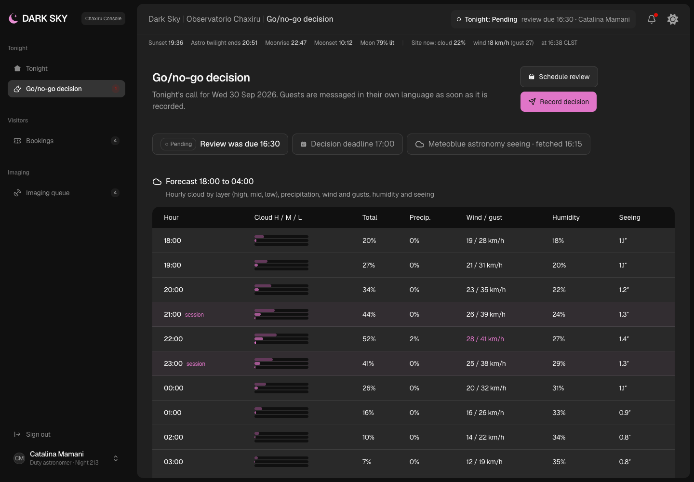
Task: Click the 21:00 session row label
Action: [x=184, y=314]
